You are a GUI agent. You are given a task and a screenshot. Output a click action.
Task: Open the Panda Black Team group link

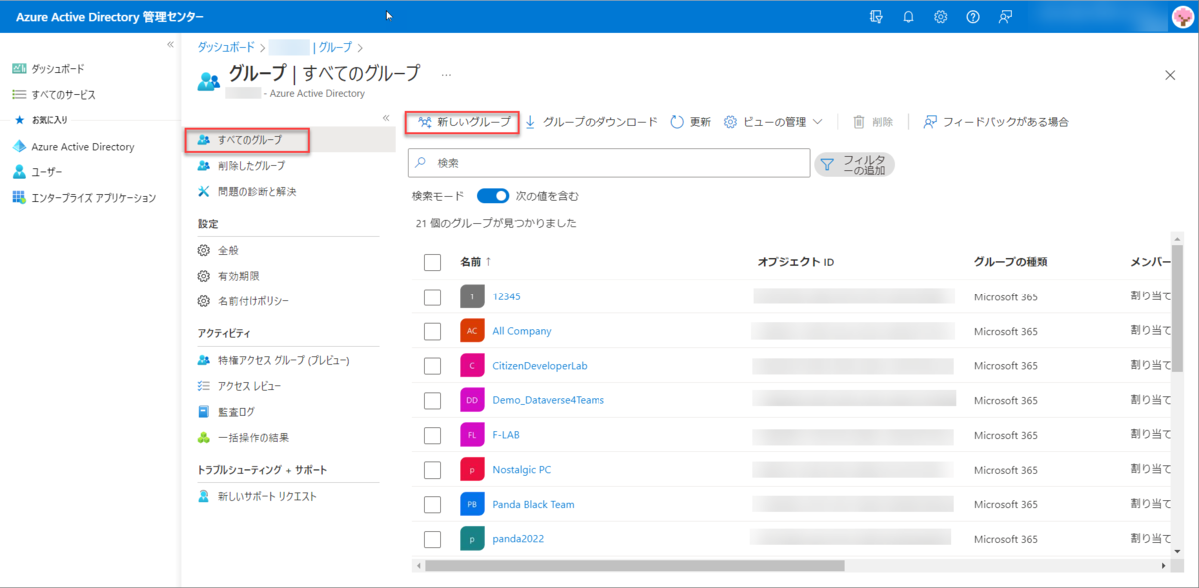point(534,504)
